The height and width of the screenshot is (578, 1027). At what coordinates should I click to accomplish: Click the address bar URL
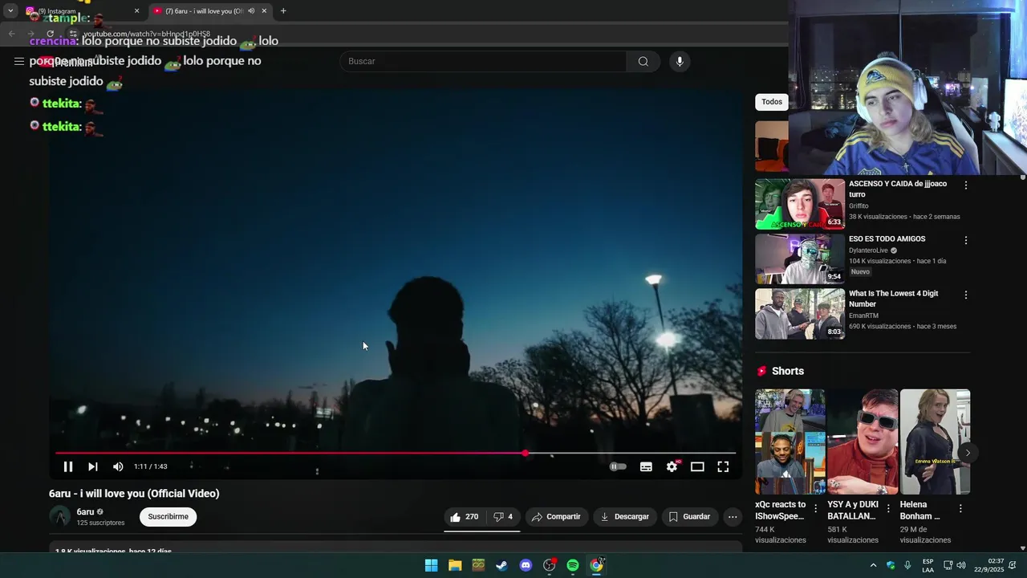click(147, 35)
